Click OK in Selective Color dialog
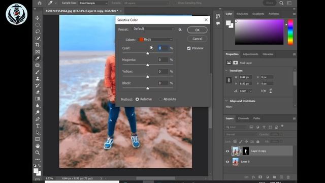This screenshot has width=325, height=183. (x=198, y=30)
